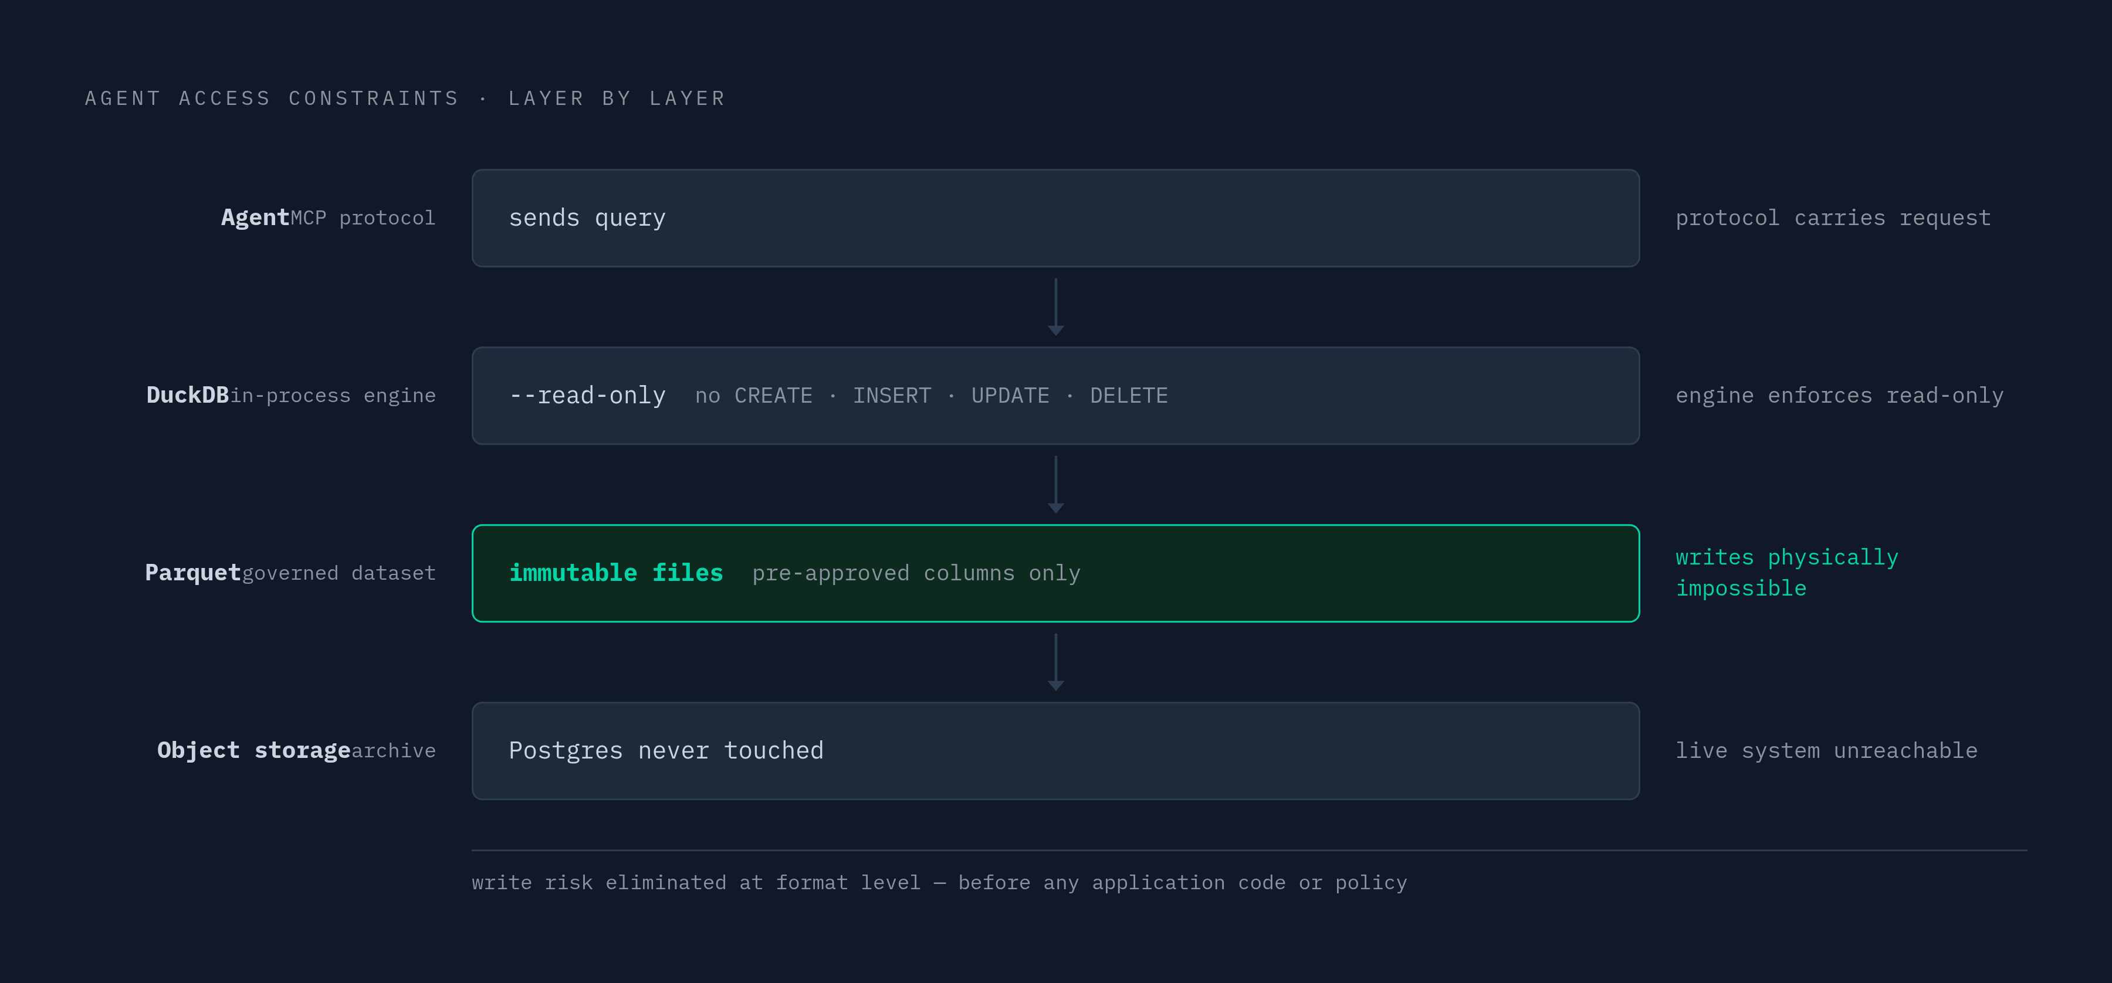Click the 'sends query' box

pyautogui.click(x=1055, y=218)
